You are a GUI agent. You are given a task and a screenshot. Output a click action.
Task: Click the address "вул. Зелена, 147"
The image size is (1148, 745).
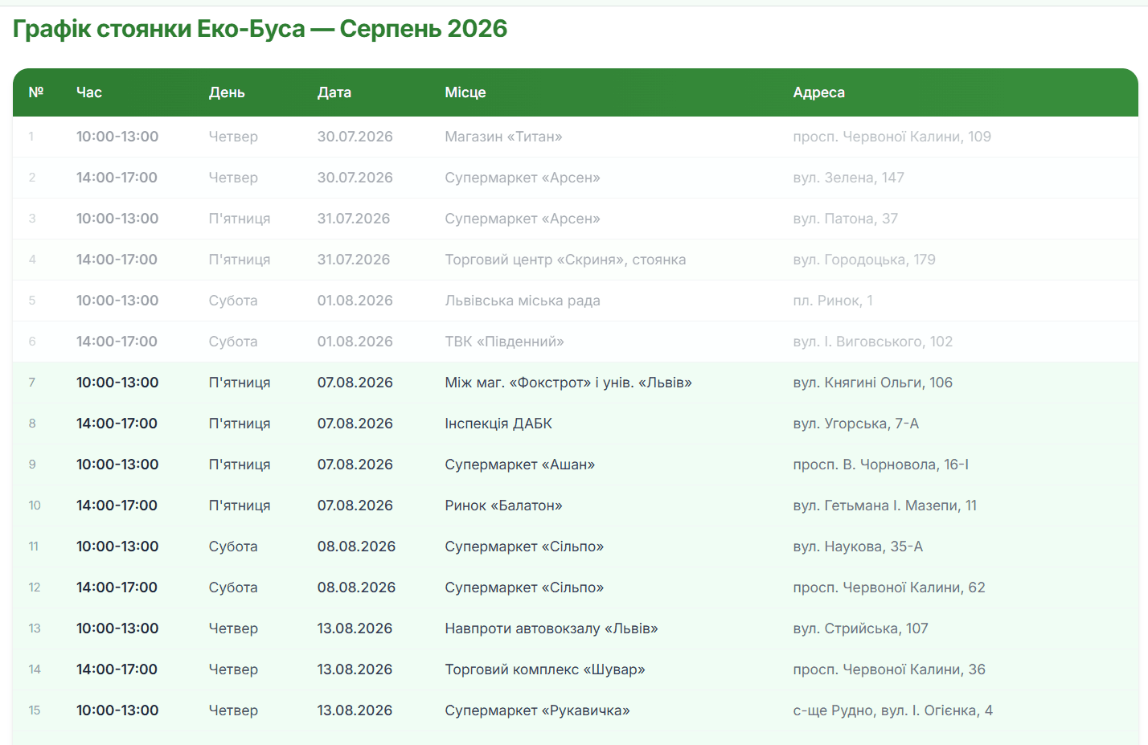(849, 178)
